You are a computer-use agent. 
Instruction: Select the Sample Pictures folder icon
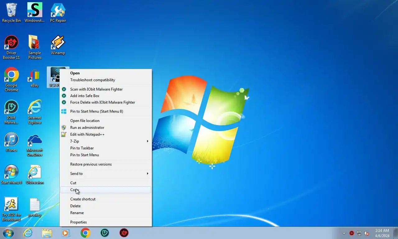[35, 47]
